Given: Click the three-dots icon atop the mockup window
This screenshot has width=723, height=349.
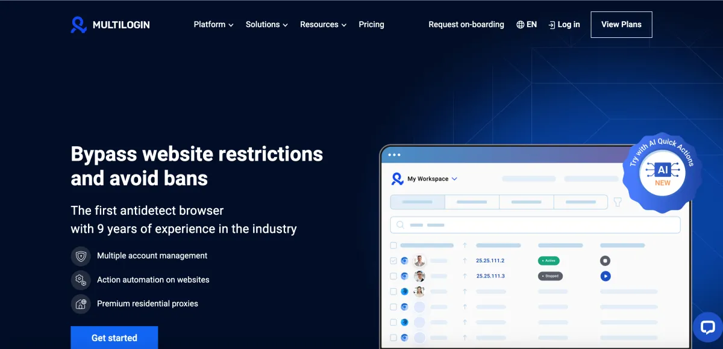Looking at the screenshot, I should pos(394,155).
